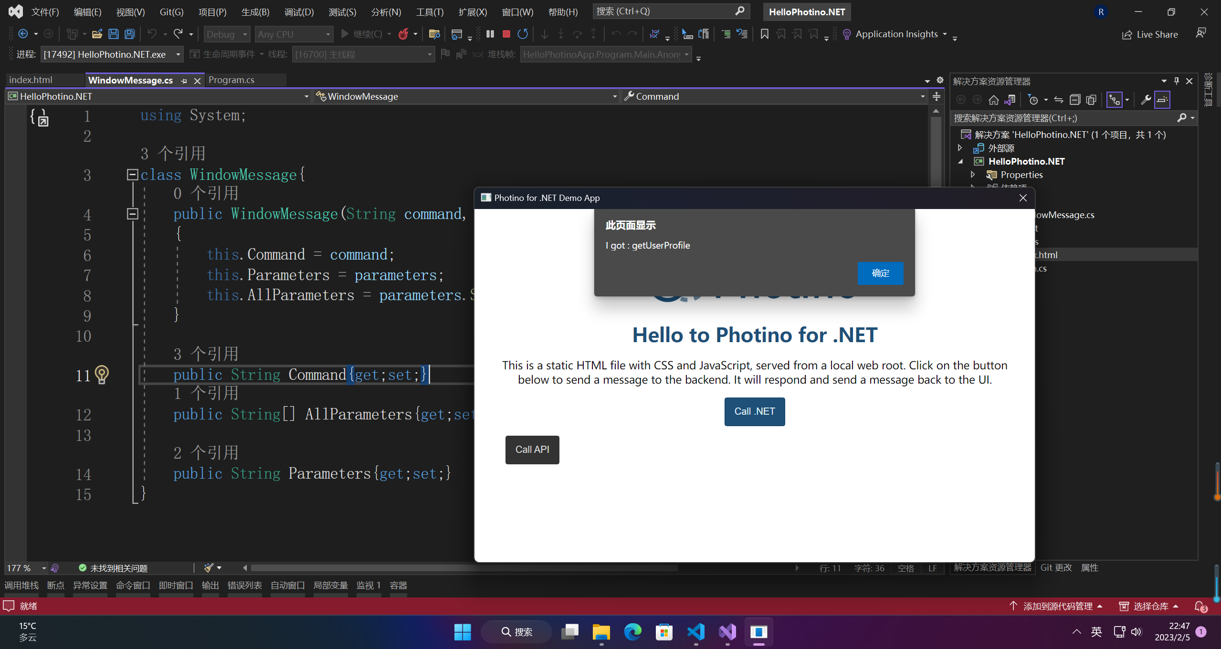1221x649 pixels.
Task: Expand the 外部源 tree node
Action: [x=960, y=148]
